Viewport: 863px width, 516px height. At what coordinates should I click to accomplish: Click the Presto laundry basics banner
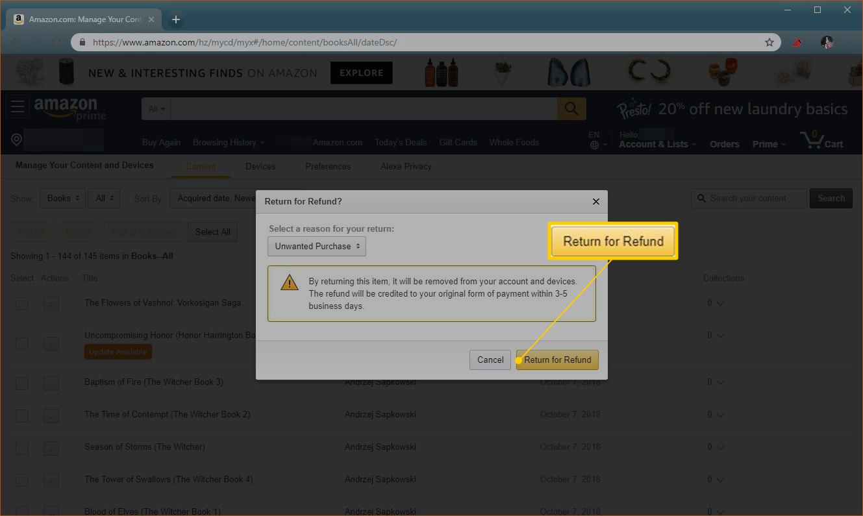coord(732,108)
